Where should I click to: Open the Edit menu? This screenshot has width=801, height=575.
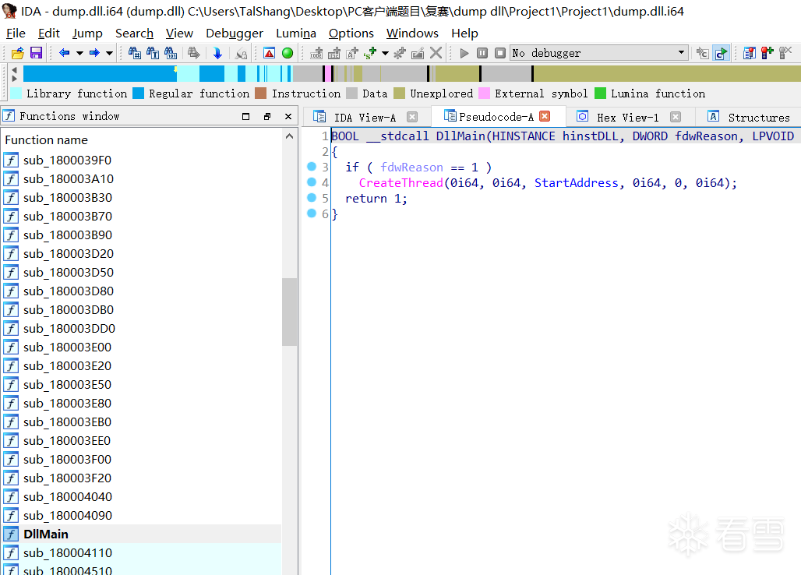click(x=49, y=34)
